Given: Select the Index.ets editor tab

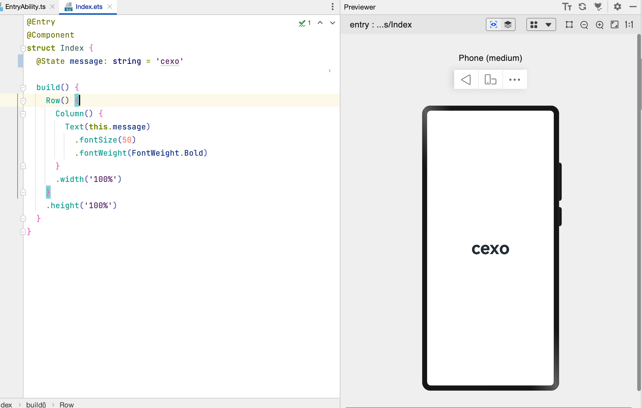Looking at the screenshot, I should point(89,7).
